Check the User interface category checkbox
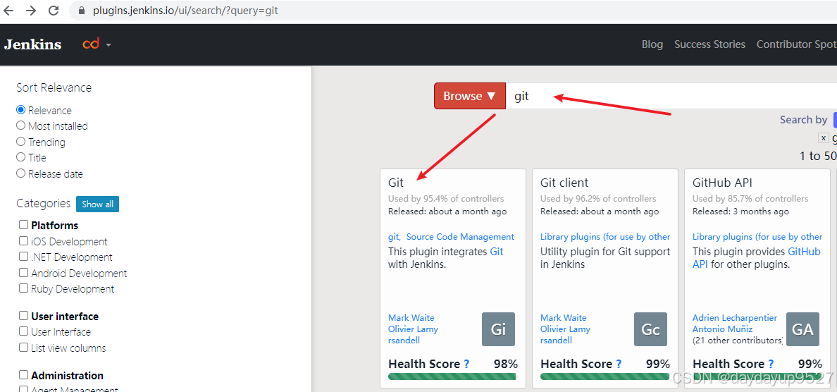The height and width of the screenshot is (392, 837). tap(23, 315)
